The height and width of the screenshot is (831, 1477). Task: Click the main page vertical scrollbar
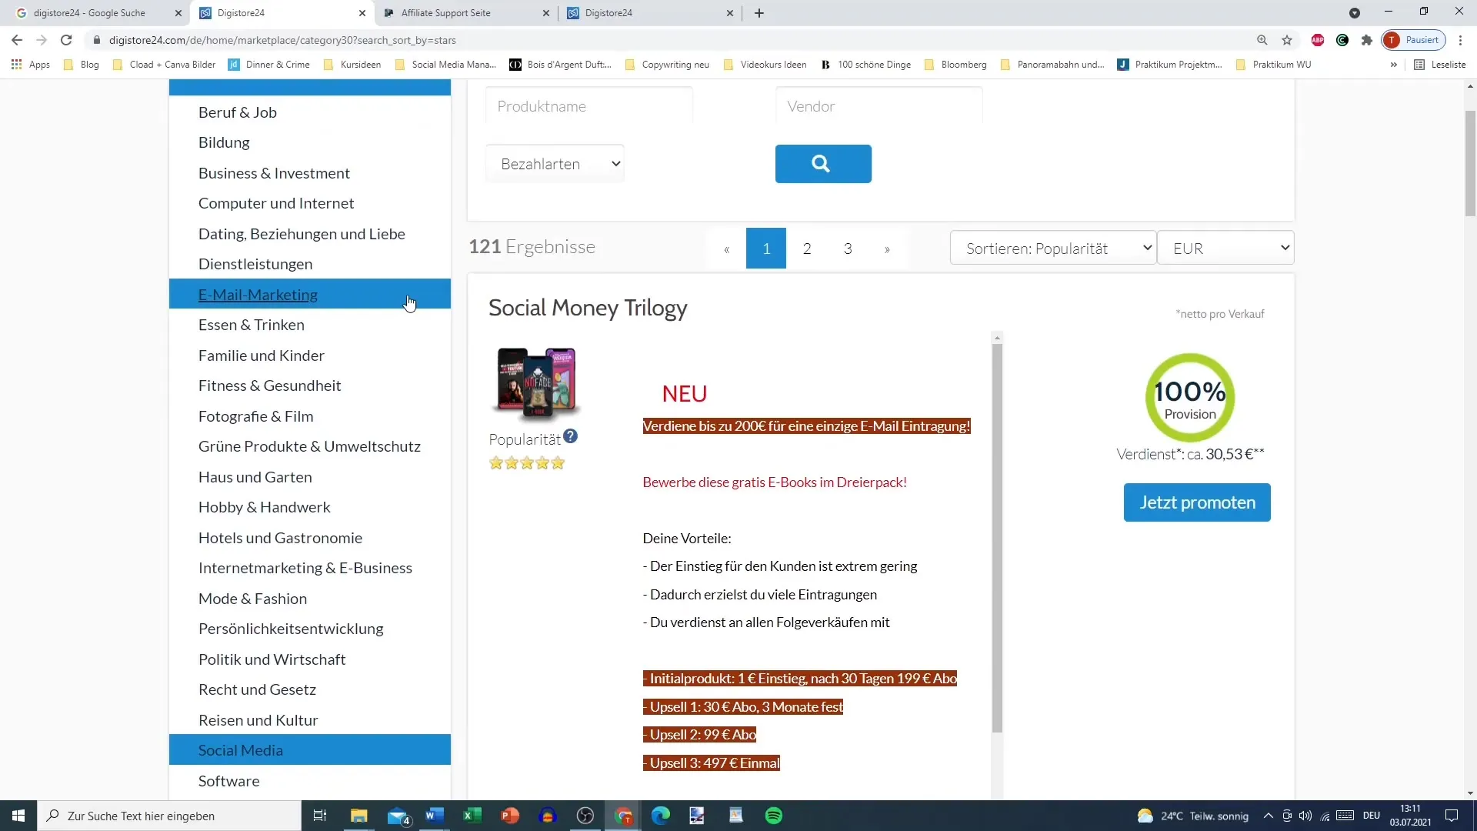coord(1470,163)
